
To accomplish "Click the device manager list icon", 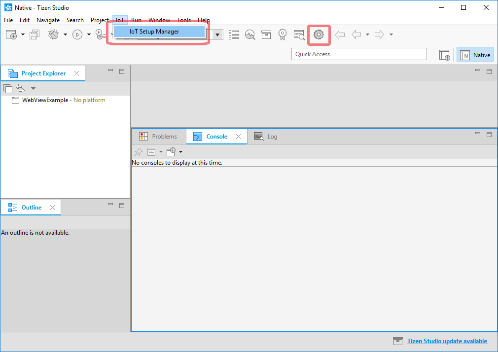I will [234, 35].
